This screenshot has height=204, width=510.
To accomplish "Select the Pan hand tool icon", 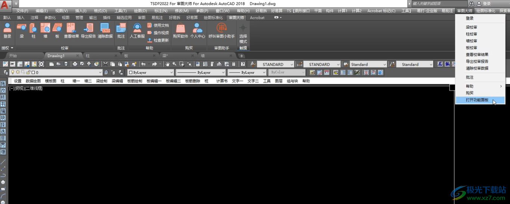I will click(168, 64).
